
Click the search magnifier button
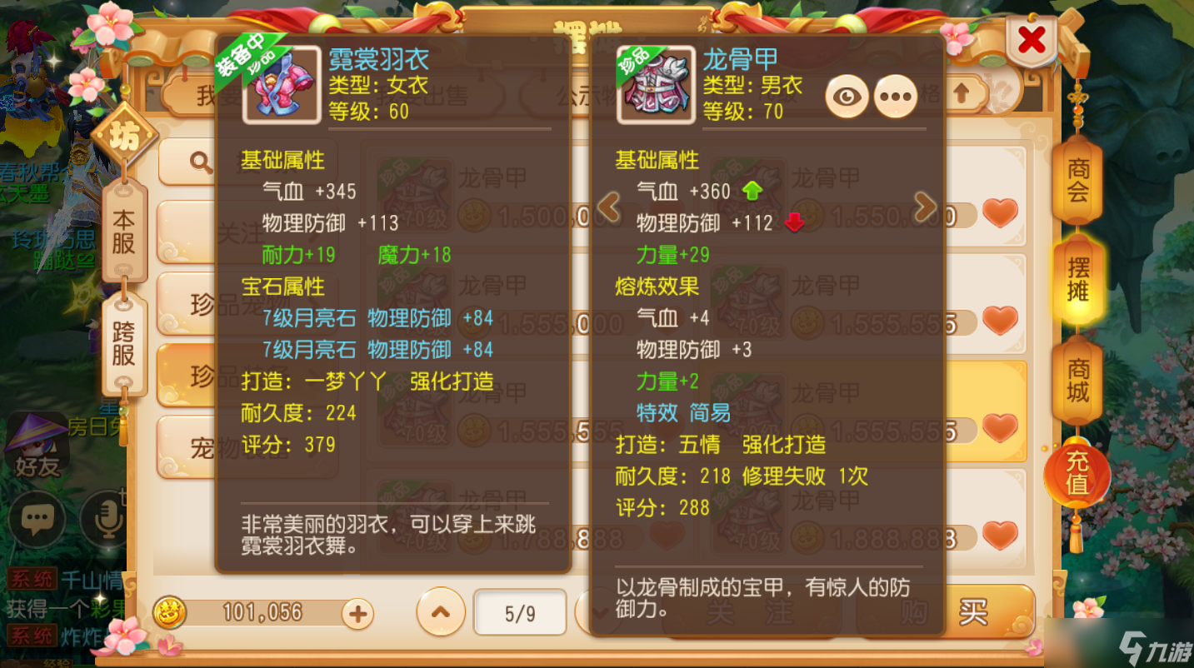tap(201, 162)
